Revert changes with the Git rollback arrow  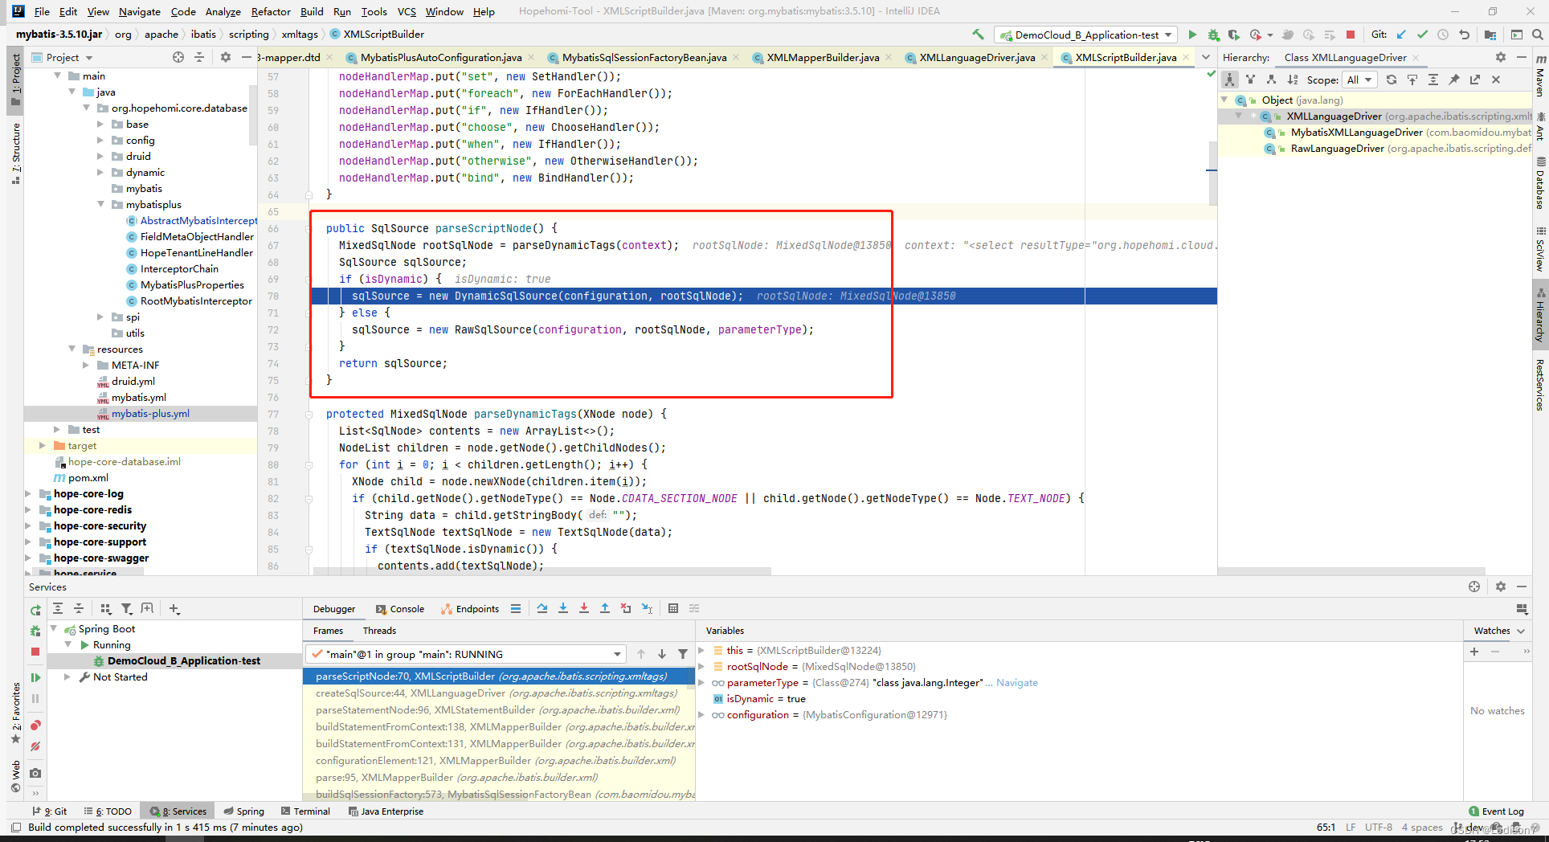(x=1464, y=35)
